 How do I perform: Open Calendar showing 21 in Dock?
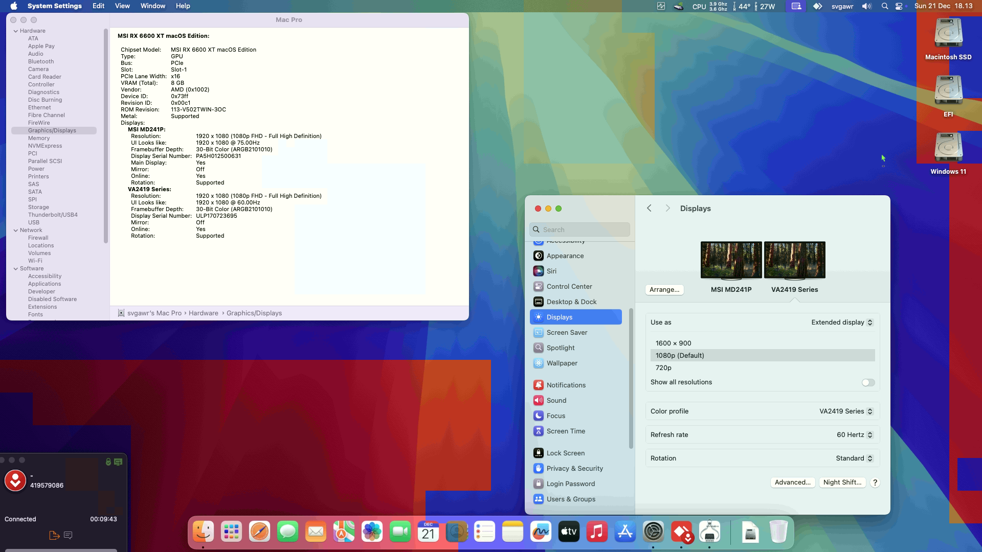[x=428, y=532]
